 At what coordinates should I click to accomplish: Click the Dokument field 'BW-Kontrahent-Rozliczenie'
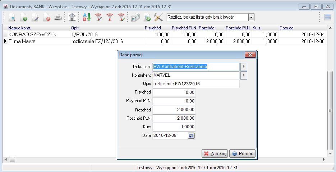[x=196, y=67]
